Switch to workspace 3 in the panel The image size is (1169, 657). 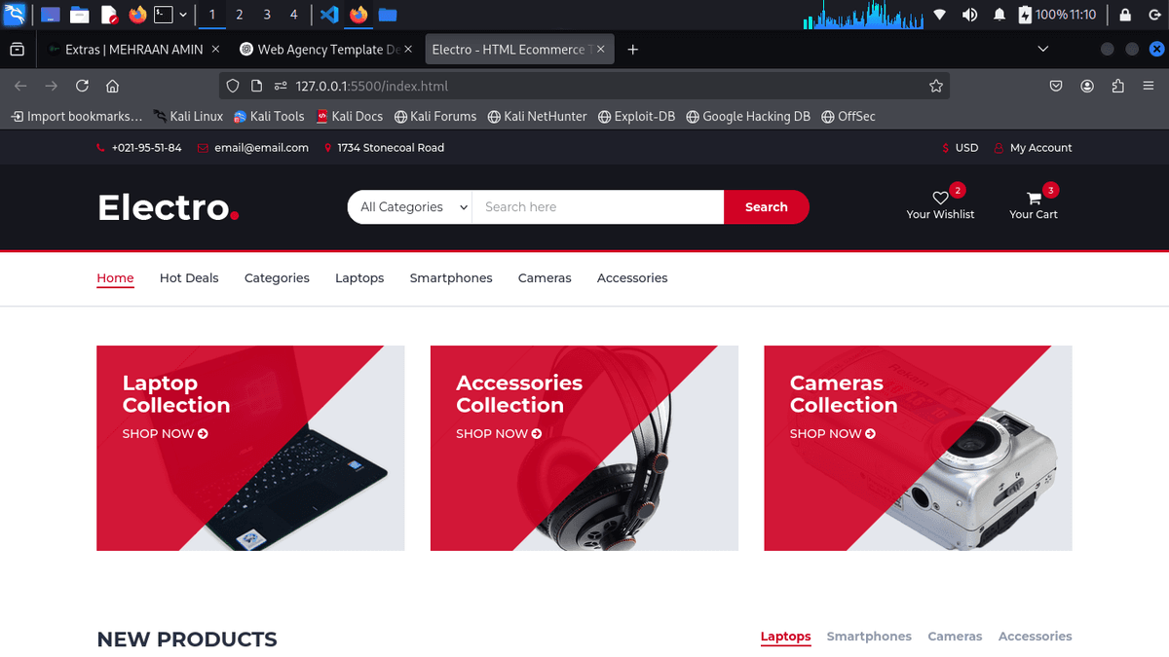click(267, 15)
